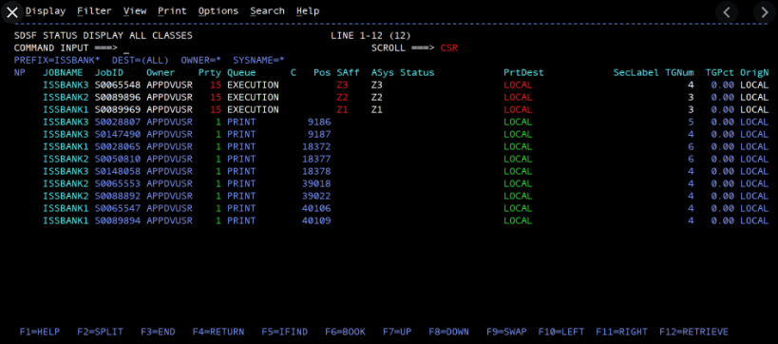778x344 pixels.
Task: Select job ID S0147490
Action: tap(118, 134)
